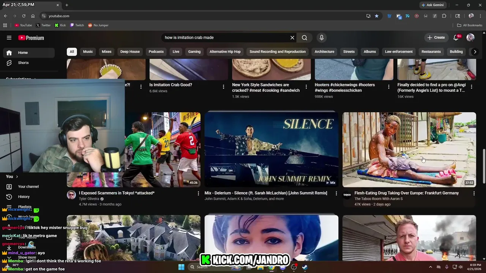Open the title I Exposed Scammers in Tokyo
This screenshot has width=486, height=273.
pyautogui.click(x=117, y=193)
